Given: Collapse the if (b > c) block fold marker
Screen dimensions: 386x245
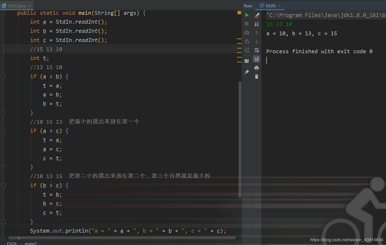Looking at the screenshot, I should click(4, 185).
